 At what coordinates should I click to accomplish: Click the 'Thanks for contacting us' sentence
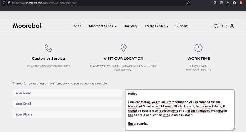click(60, 84)
